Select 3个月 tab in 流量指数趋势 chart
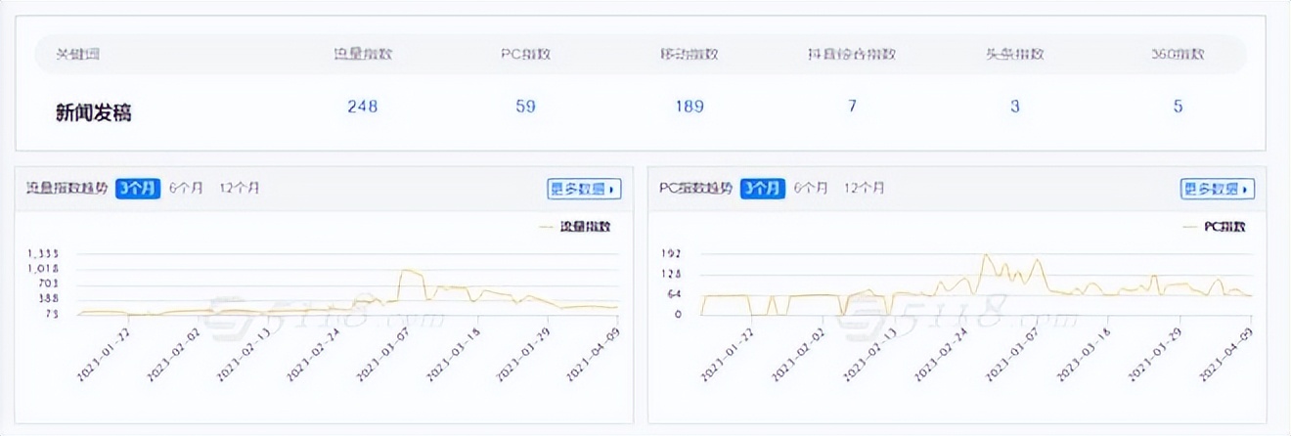 pyautogui.click(x=138, y=189)
